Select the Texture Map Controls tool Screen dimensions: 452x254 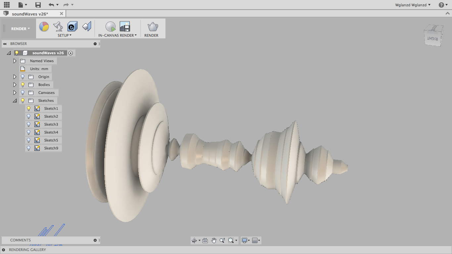pos(87,26)
